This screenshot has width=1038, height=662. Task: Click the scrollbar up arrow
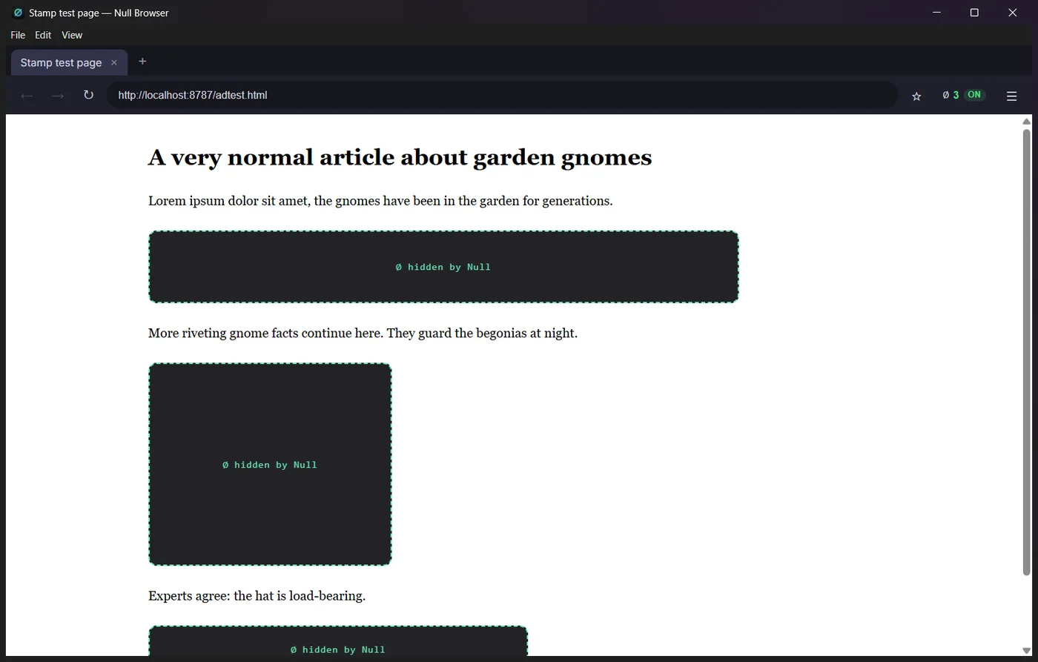click(1027, 121)
